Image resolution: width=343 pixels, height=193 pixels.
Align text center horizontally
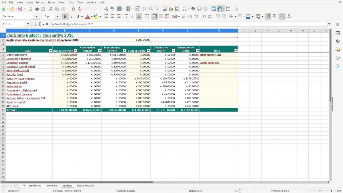click(112, 17)
